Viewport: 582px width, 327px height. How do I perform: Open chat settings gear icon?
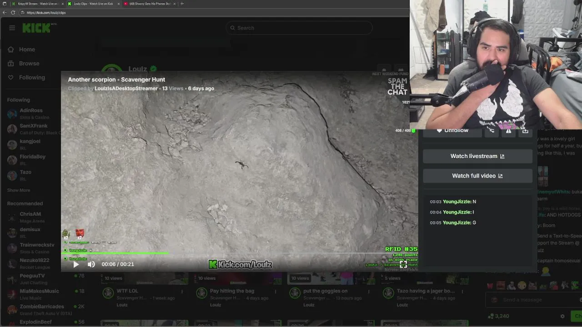click(x=562, y=317)
